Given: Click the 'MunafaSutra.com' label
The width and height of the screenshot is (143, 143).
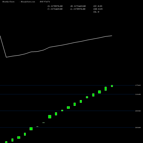Looking at the screenshot, I should pyautogui.click(x=28, y=2).
